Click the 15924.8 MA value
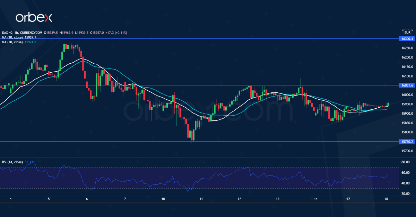 [31, 42]
